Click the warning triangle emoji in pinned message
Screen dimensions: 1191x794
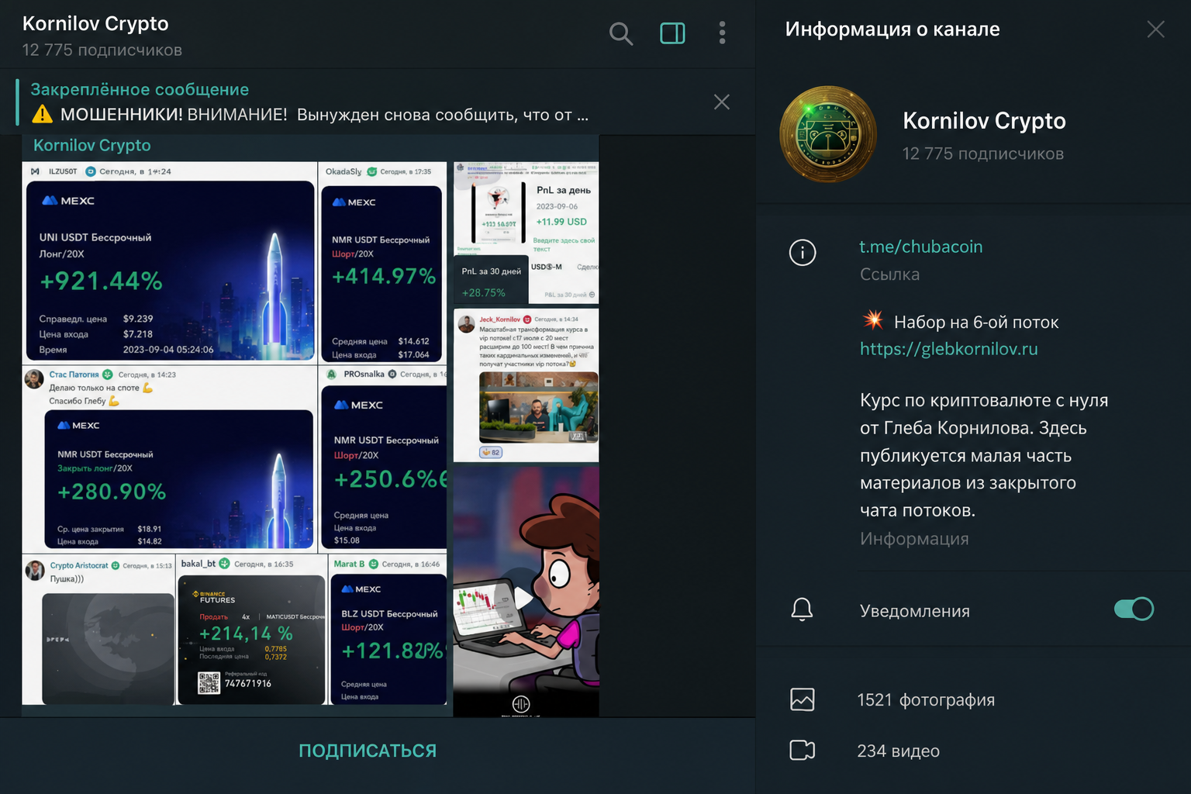coord(42,115)
